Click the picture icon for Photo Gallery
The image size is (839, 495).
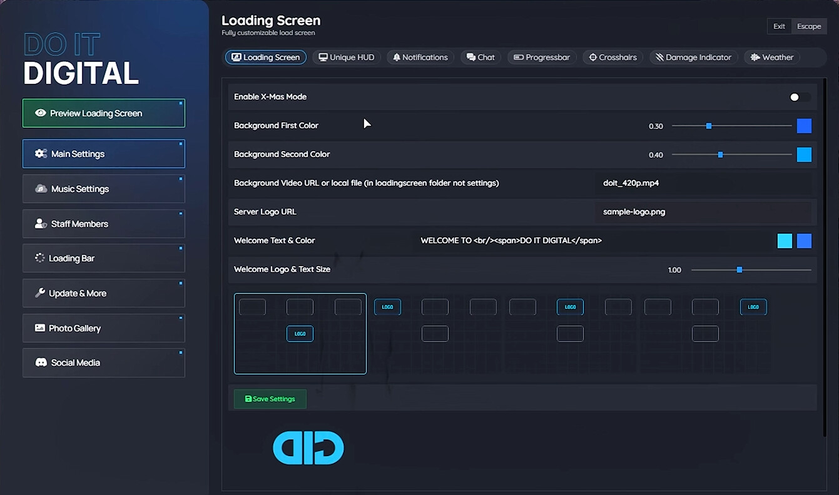tap(40, 328)
